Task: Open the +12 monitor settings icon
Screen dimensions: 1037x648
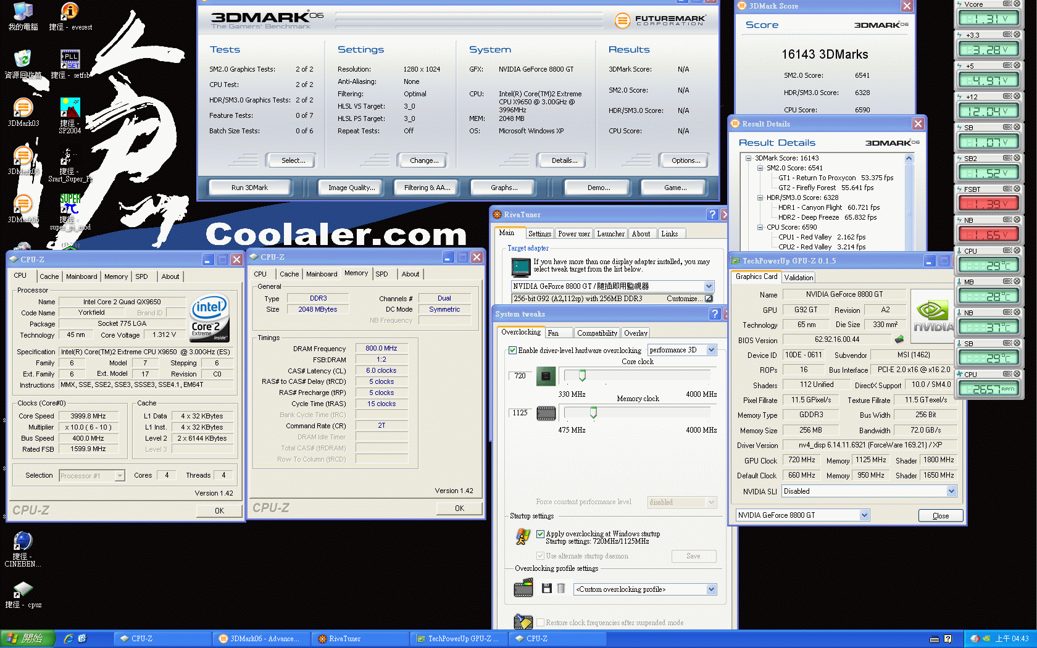Action: [1007, 96]
